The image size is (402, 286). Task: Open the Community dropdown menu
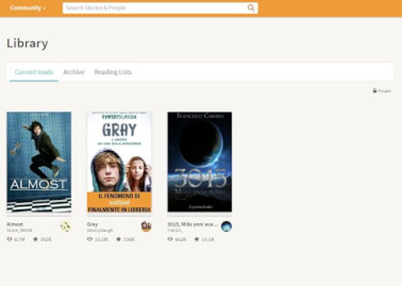(x=27, y=8)
